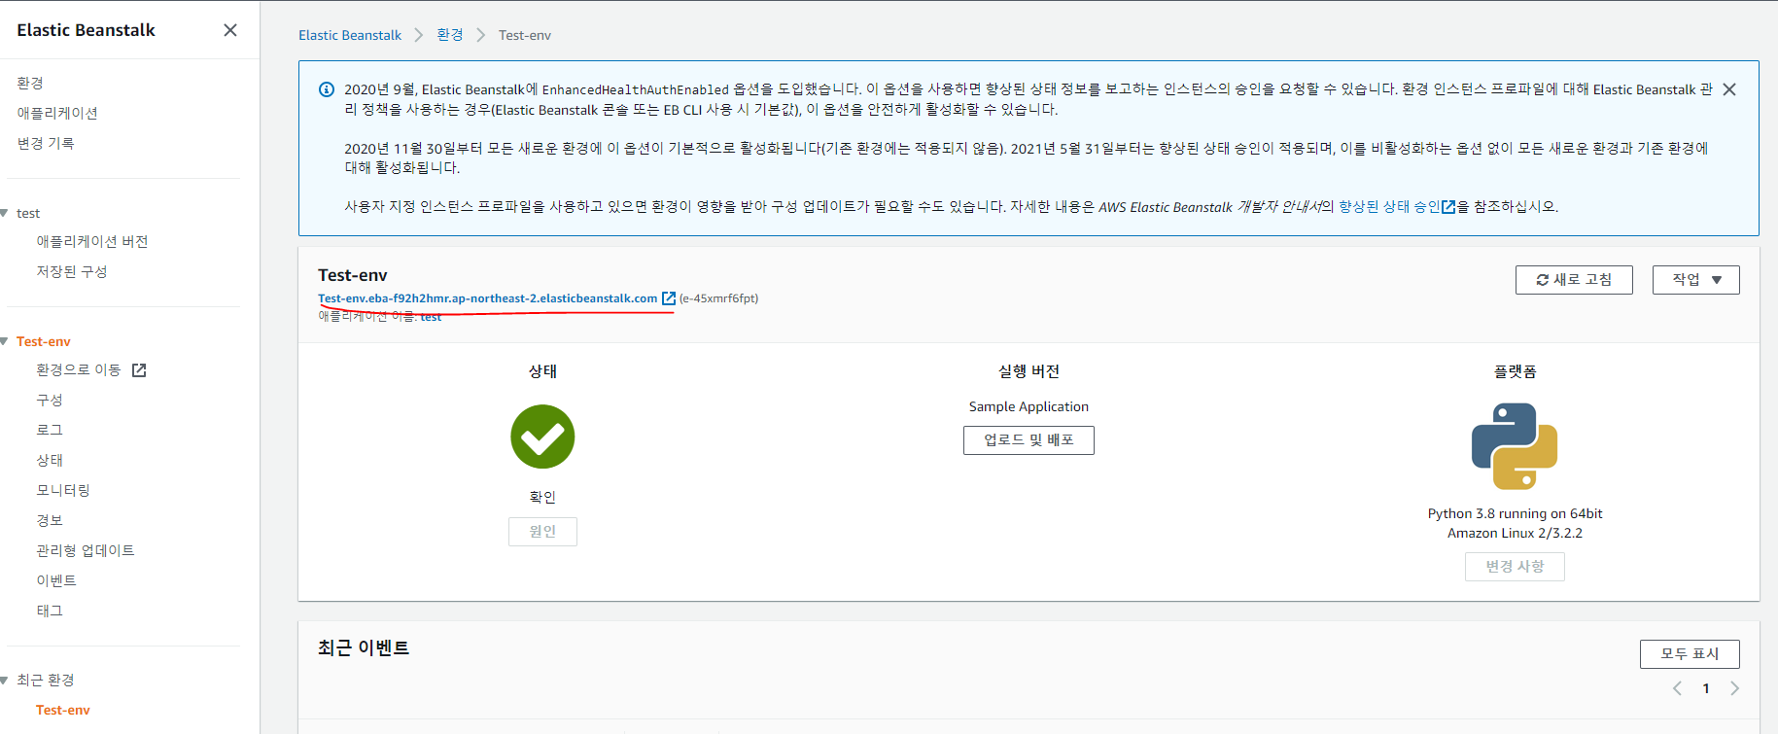Click Python 3.8 platform description text
1778x734 pixels.
click(x=1515, y=523)
